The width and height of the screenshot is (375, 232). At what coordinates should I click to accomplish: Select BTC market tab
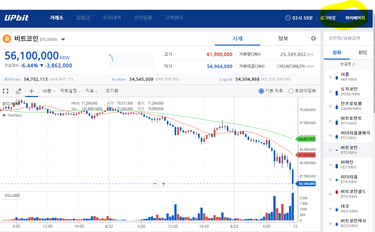pos(363,53)
